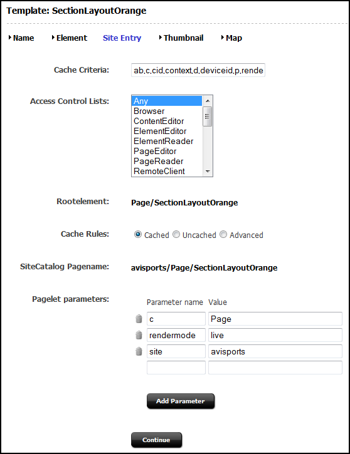Focus the empty parameter name field

tap(176, 368)
